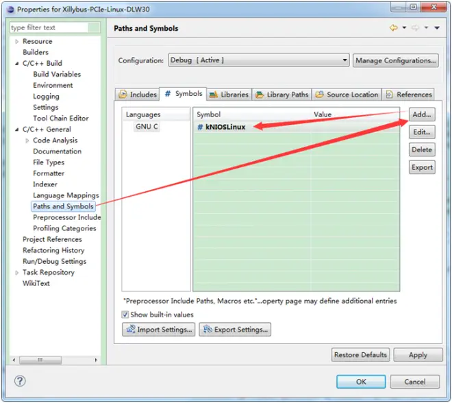Select the kNIOSLinux symbol row

(296, 127)
